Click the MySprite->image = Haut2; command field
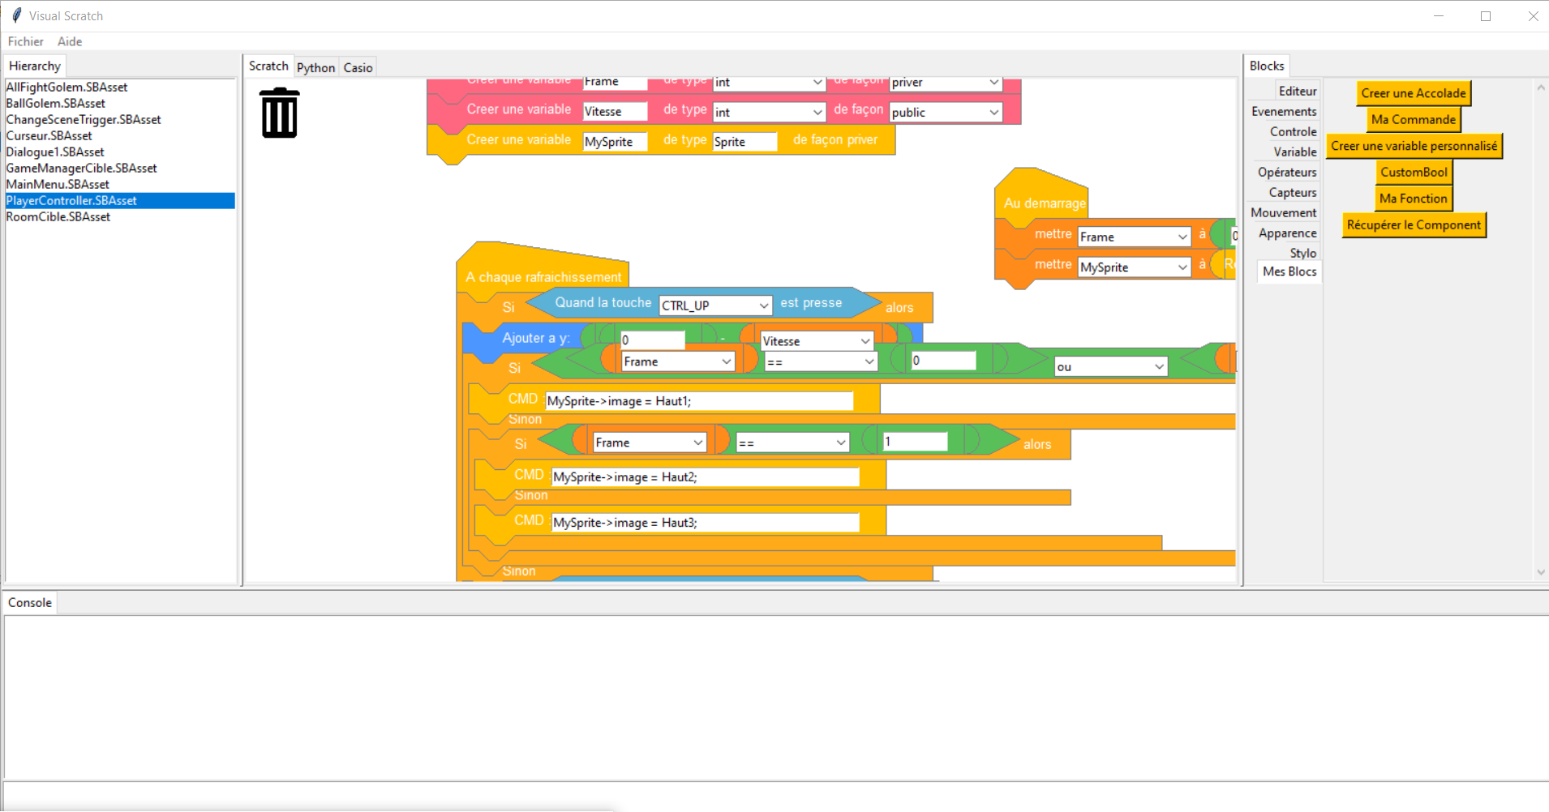Viewport: 1549px width, 812px height. point(706,477)
